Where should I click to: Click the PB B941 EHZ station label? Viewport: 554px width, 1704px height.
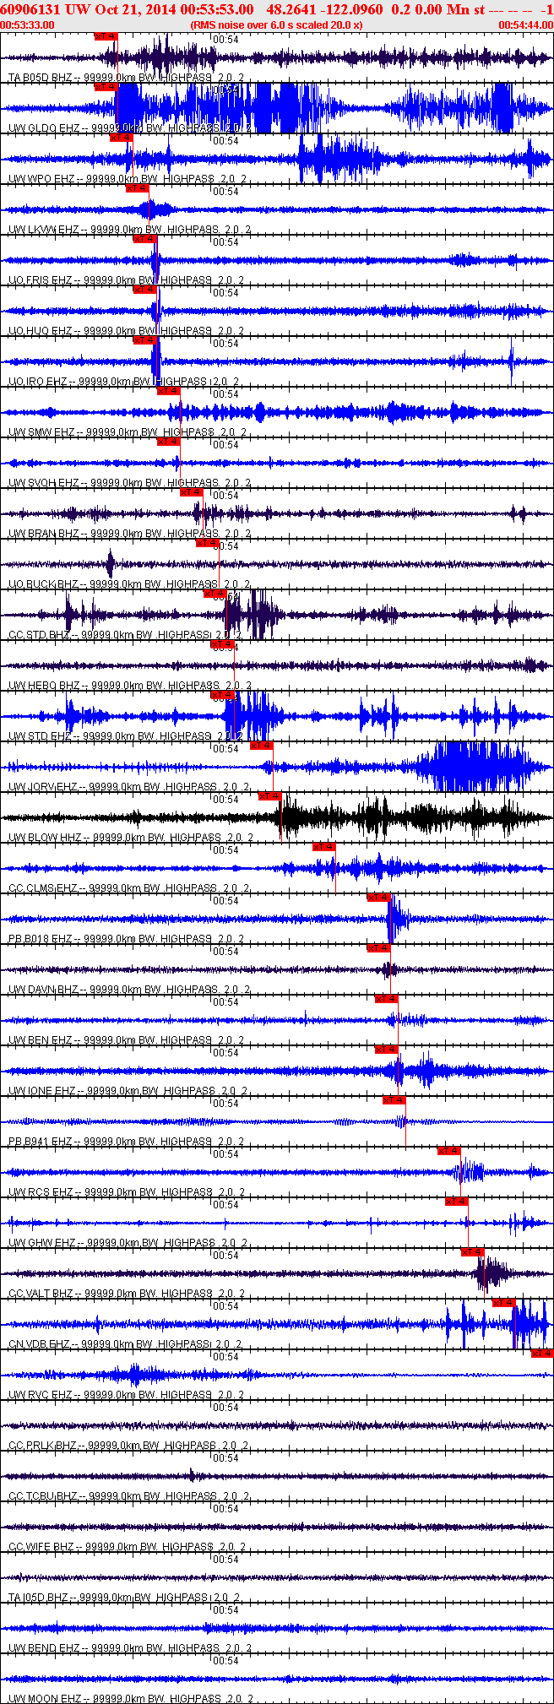click(126, 1142)
